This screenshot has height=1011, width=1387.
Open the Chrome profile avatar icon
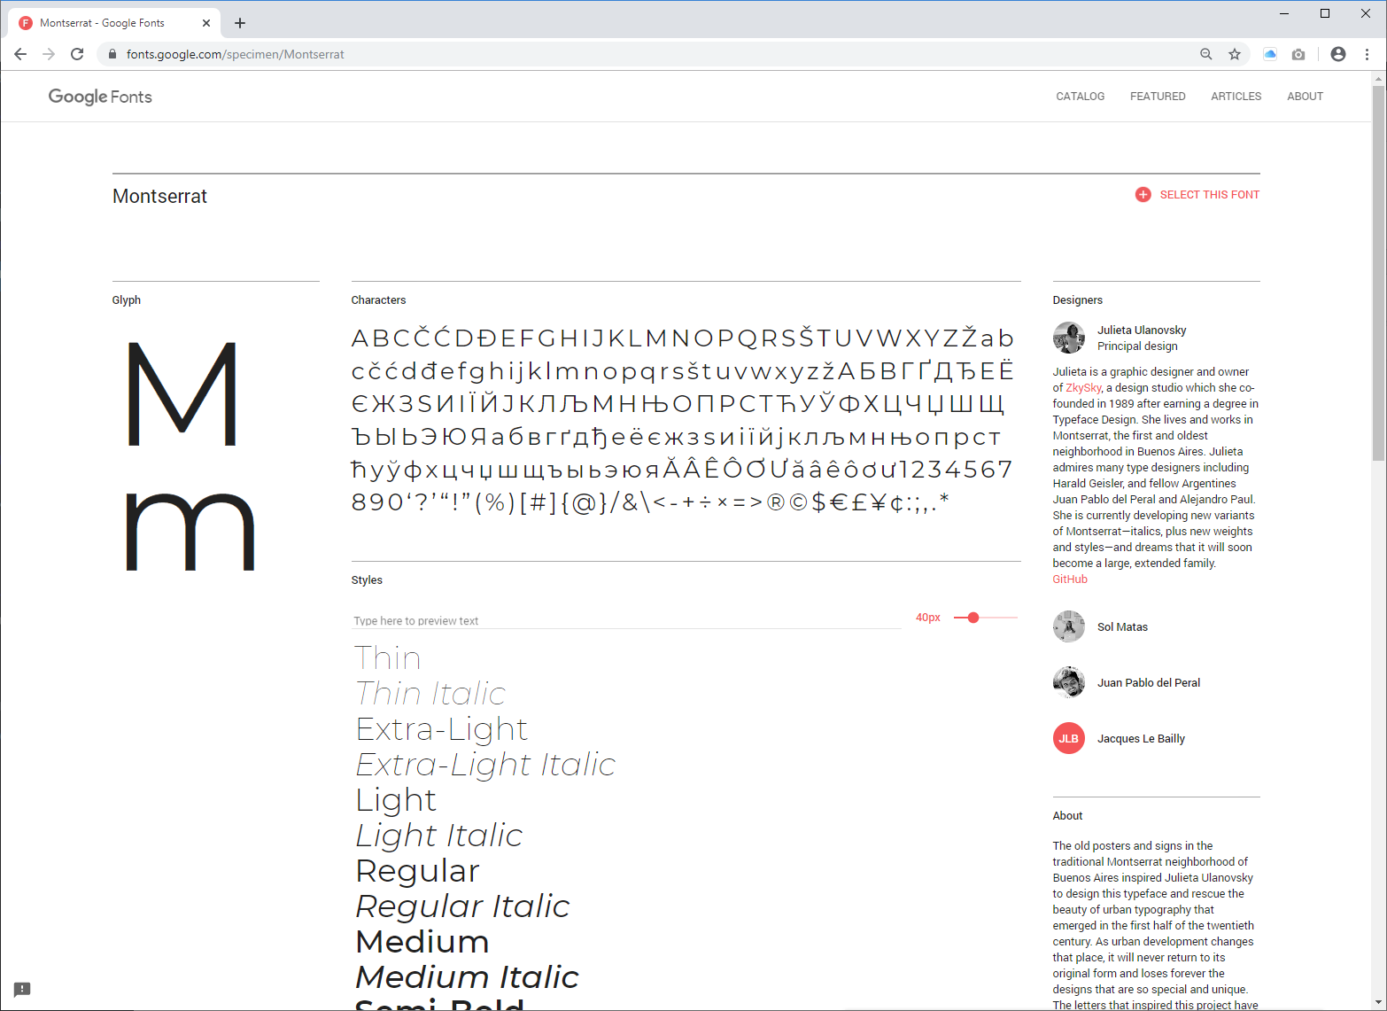[x=1338, y=54]
